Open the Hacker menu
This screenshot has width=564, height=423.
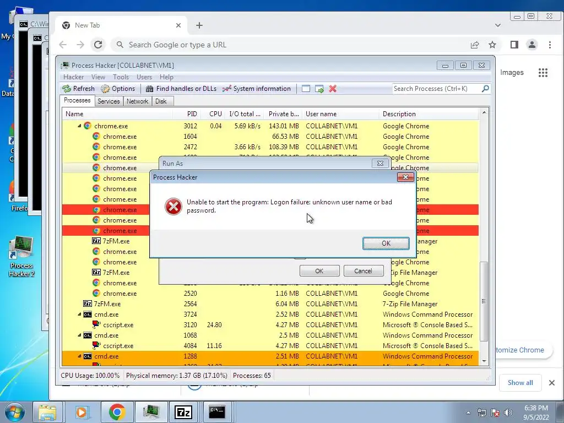[73, 77]
